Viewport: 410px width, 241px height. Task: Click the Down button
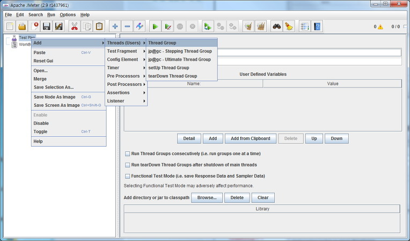tap(336, 138)
